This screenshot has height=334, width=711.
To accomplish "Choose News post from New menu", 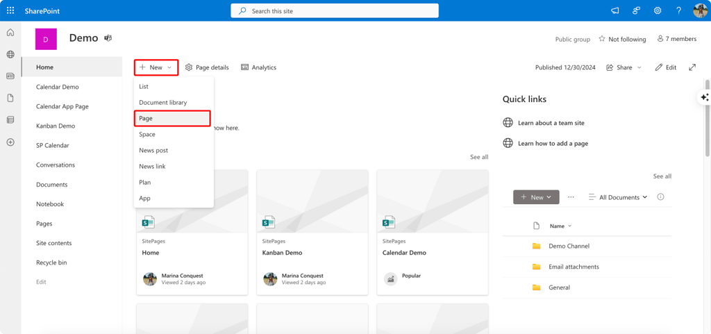I will click(174, 151).
